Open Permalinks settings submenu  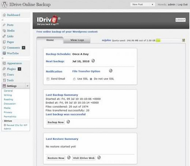[x=10, y=117]
